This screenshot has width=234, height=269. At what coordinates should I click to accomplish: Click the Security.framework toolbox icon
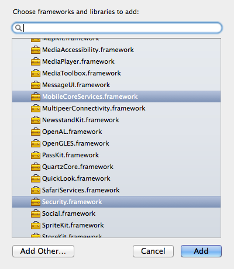point(36,202)
